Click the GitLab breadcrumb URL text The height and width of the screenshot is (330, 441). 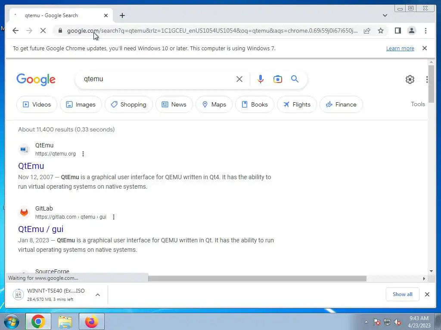[71, 217]
